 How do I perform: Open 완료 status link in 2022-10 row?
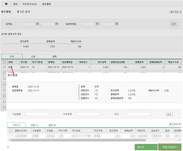10,67
